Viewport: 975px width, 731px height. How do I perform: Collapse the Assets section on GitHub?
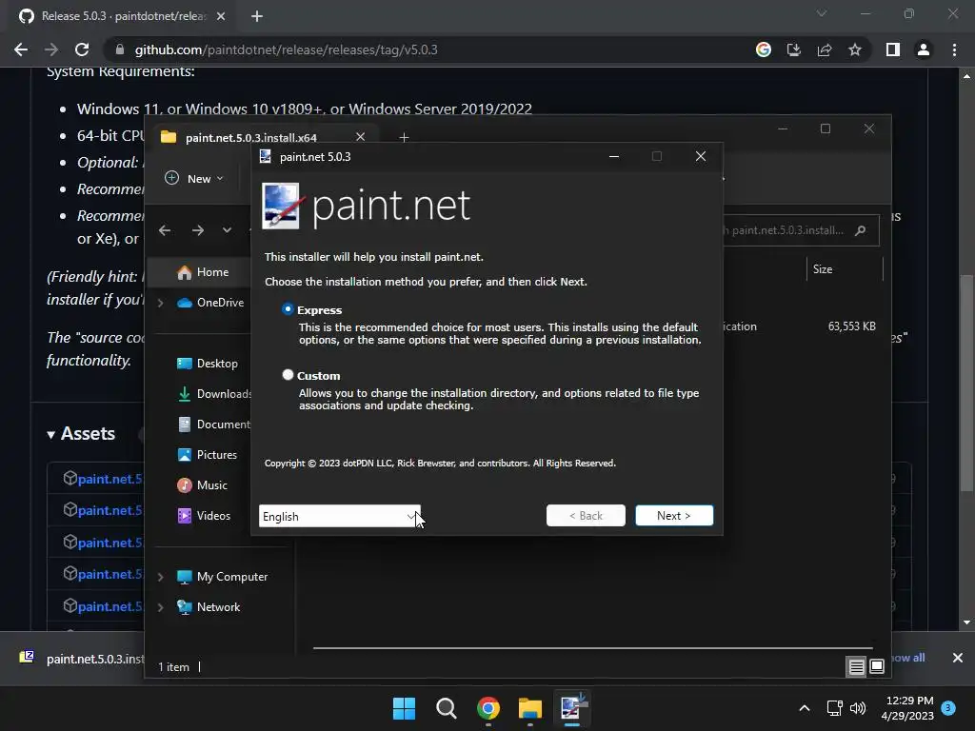tap(82, 434)
